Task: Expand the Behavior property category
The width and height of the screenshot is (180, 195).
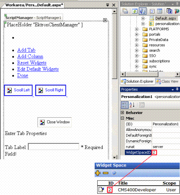Action: (x=122, y=113)
